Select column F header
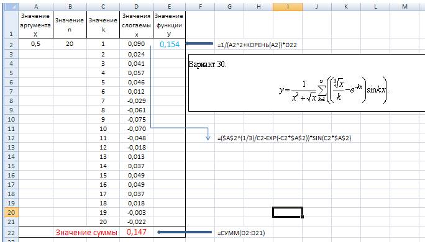This screenshot has width=425, height=242. click(x=200, y=7)
